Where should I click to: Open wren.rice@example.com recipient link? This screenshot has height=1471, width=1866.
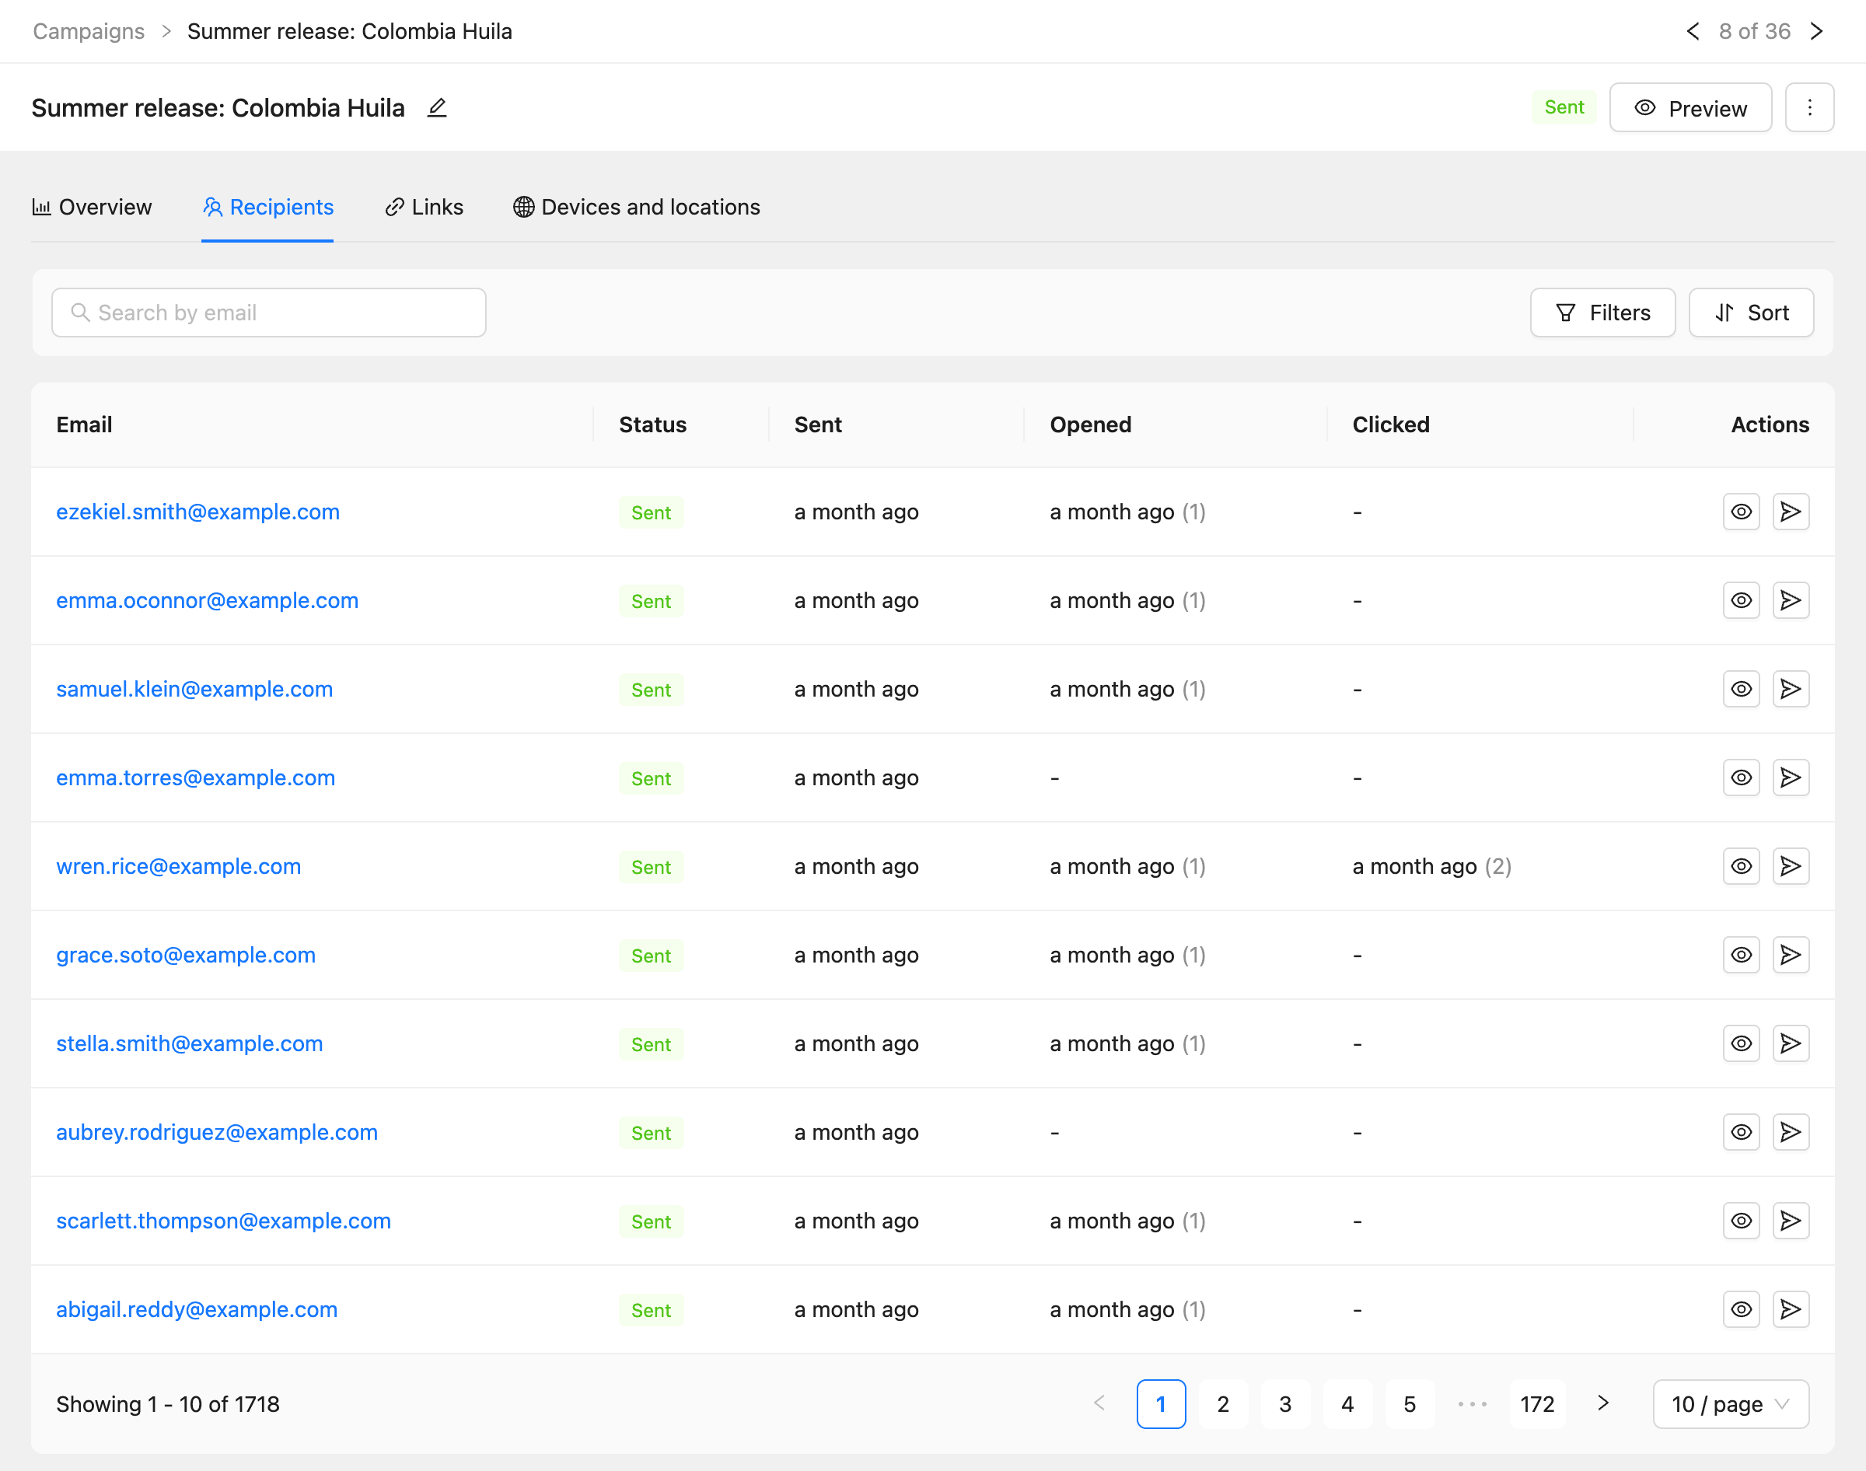178,866
